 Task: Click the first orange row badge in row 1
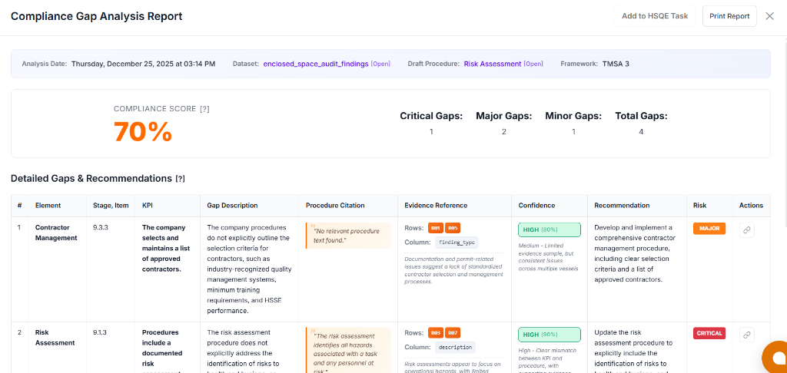[435, 228]
